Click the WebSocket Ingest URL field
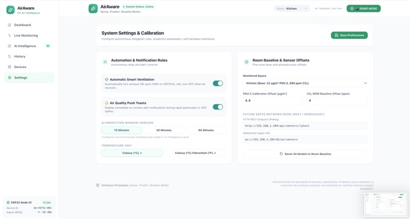The image size is (410, 219). click(x=305, y=140)
